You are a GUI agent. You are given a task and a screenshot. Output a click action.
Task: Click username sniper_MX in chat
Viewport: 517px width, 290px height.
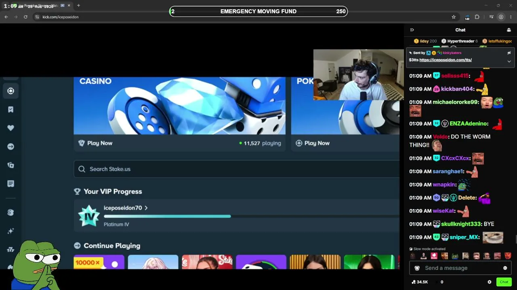(x=464, y=237)
